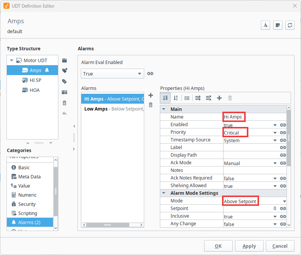Click binding link icon for Ack Mode row
Viewport: 301px width, 255px height.
(x=283, y=163)
